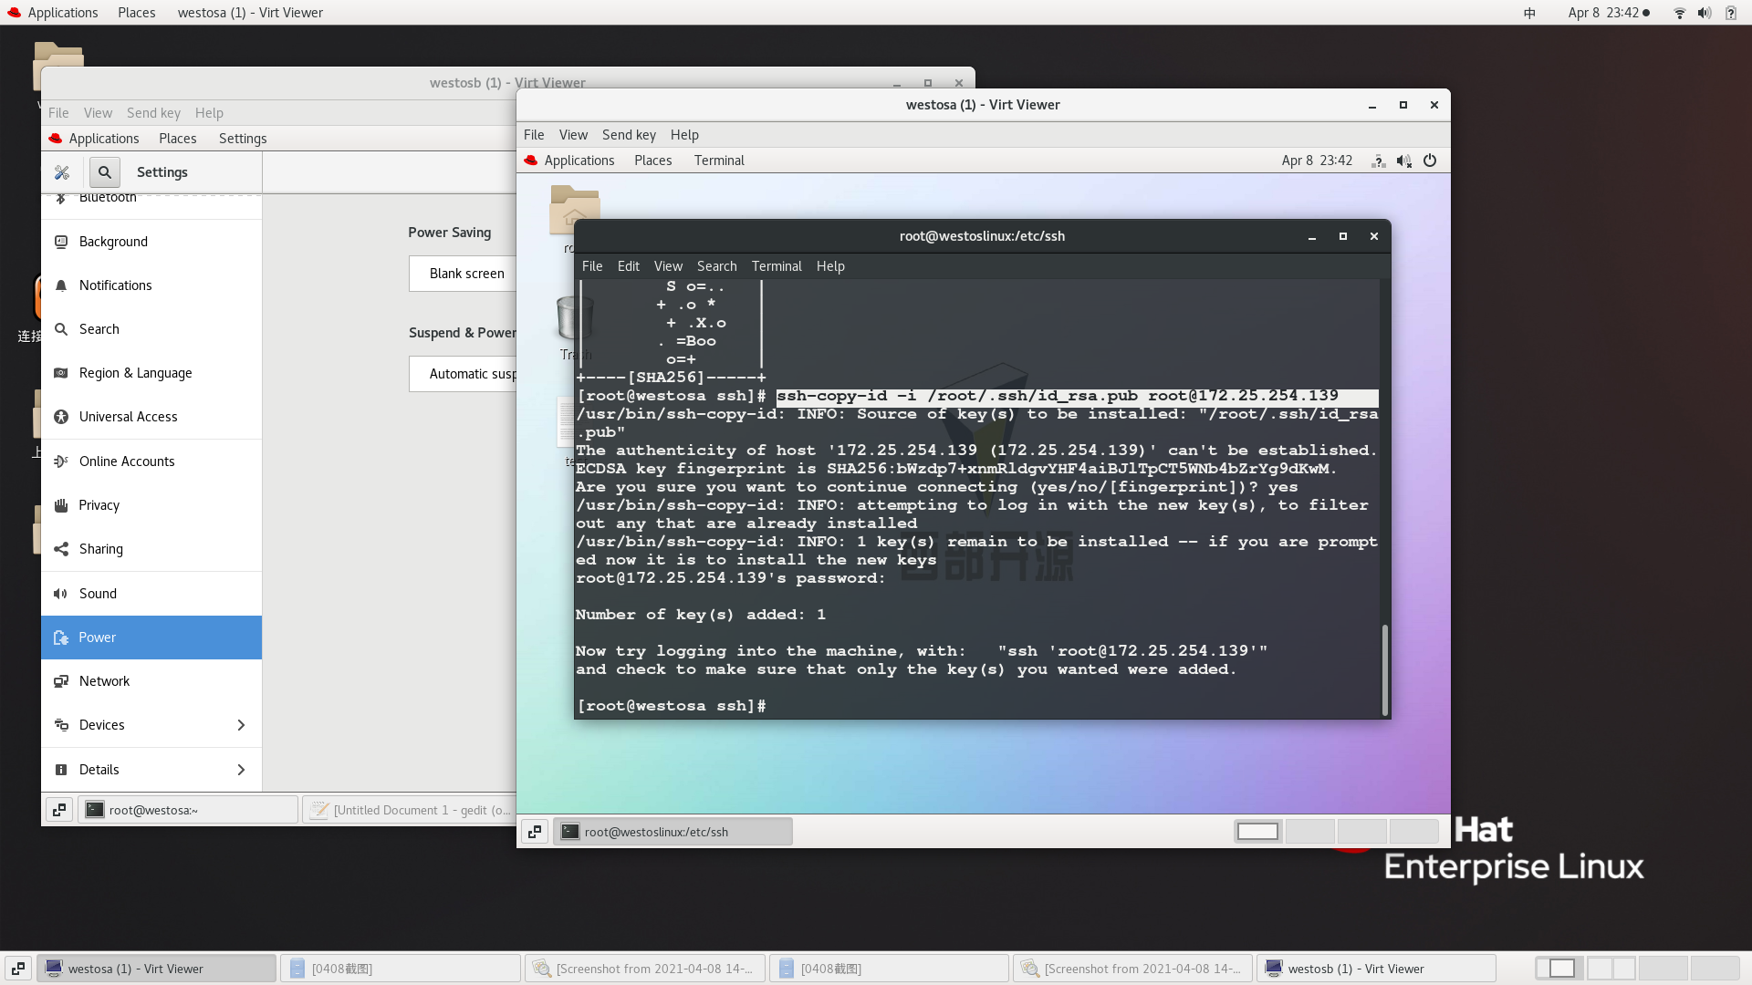Click Apr 8 23:42 clock in guest panel
The height and width of the screenshot is (985, 1752).
[x=1317, y=161]
